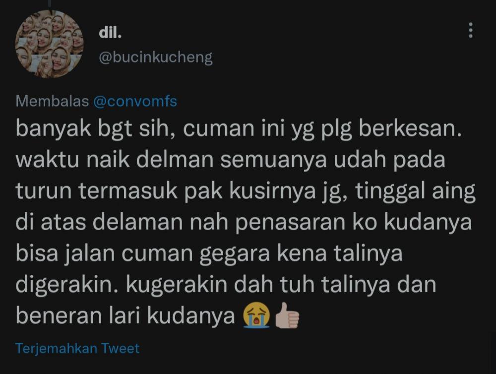Click the display name dil.
Viewport: 496px width, 374px height.
(110, 33)
